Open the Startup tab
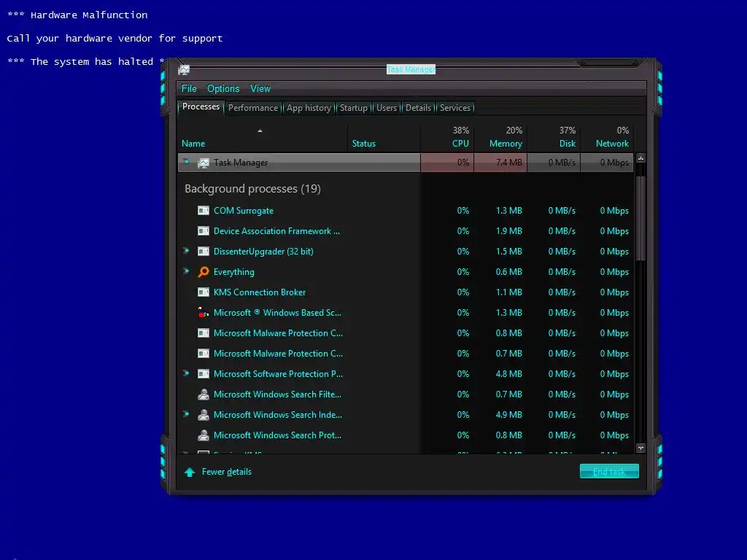 point(354,108)
